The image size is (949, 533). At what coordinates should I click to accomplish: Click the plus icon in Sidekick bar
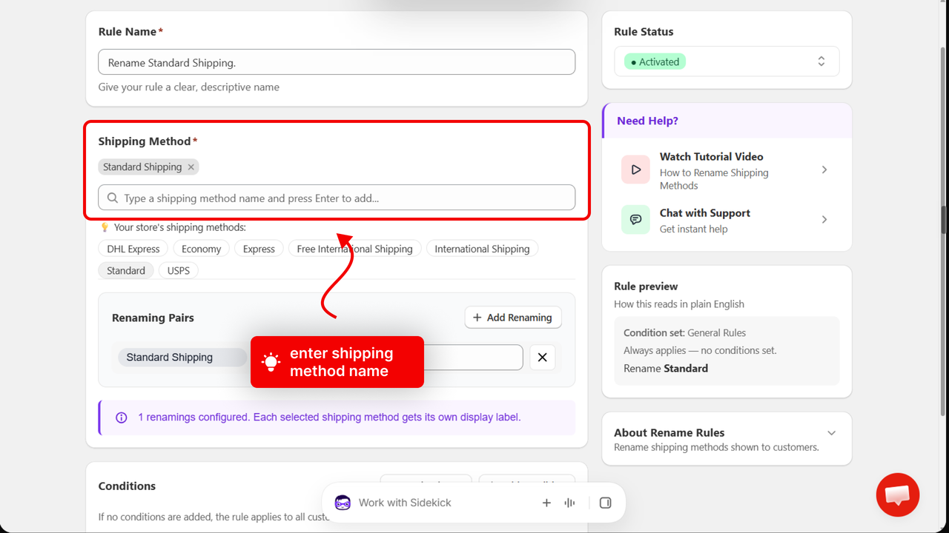(546, 503)
